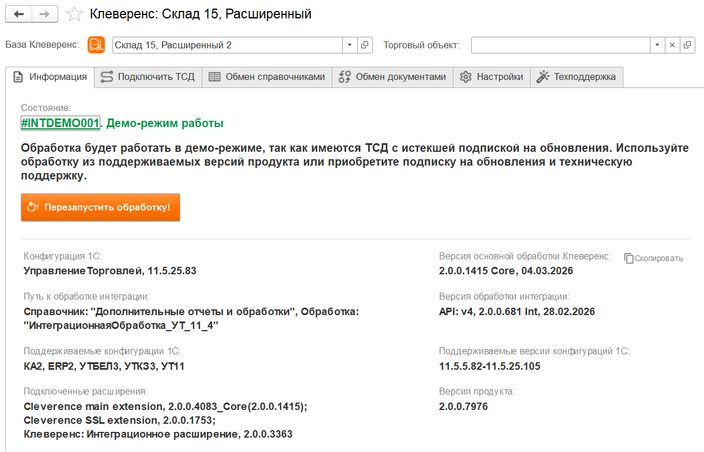
Task: Open the Техподдержка tab
Action: click(x=576, y=77)
